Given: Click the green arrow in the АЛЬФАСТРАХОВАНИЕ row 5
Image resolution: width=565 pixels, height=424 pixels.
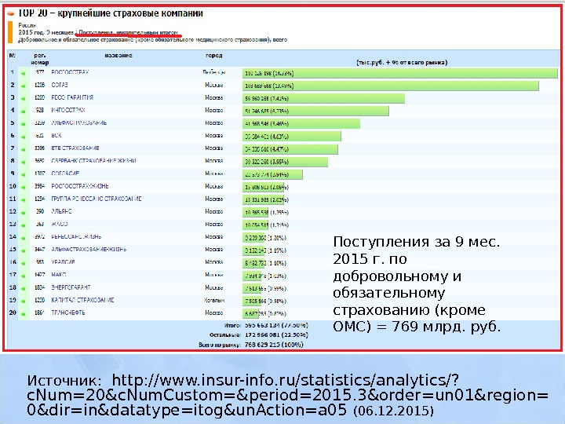Looking at the screenshot, I should [x=24, y=124].
